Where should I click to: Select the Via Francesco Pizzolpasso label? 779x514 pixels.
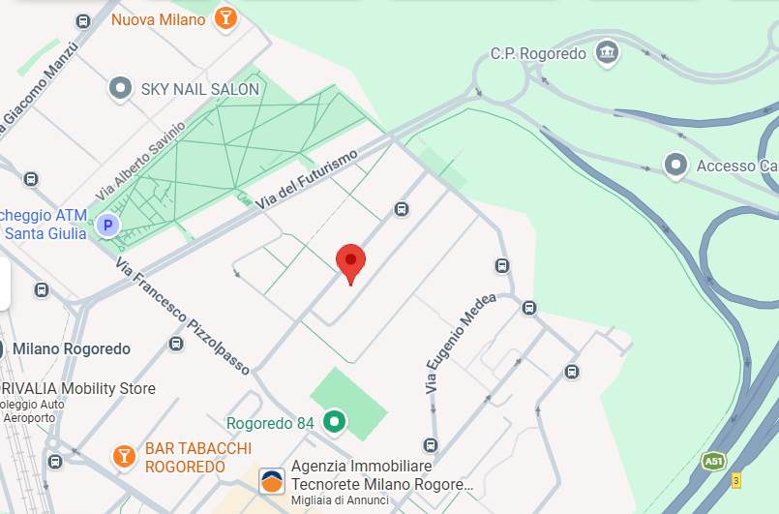[183, 316]
